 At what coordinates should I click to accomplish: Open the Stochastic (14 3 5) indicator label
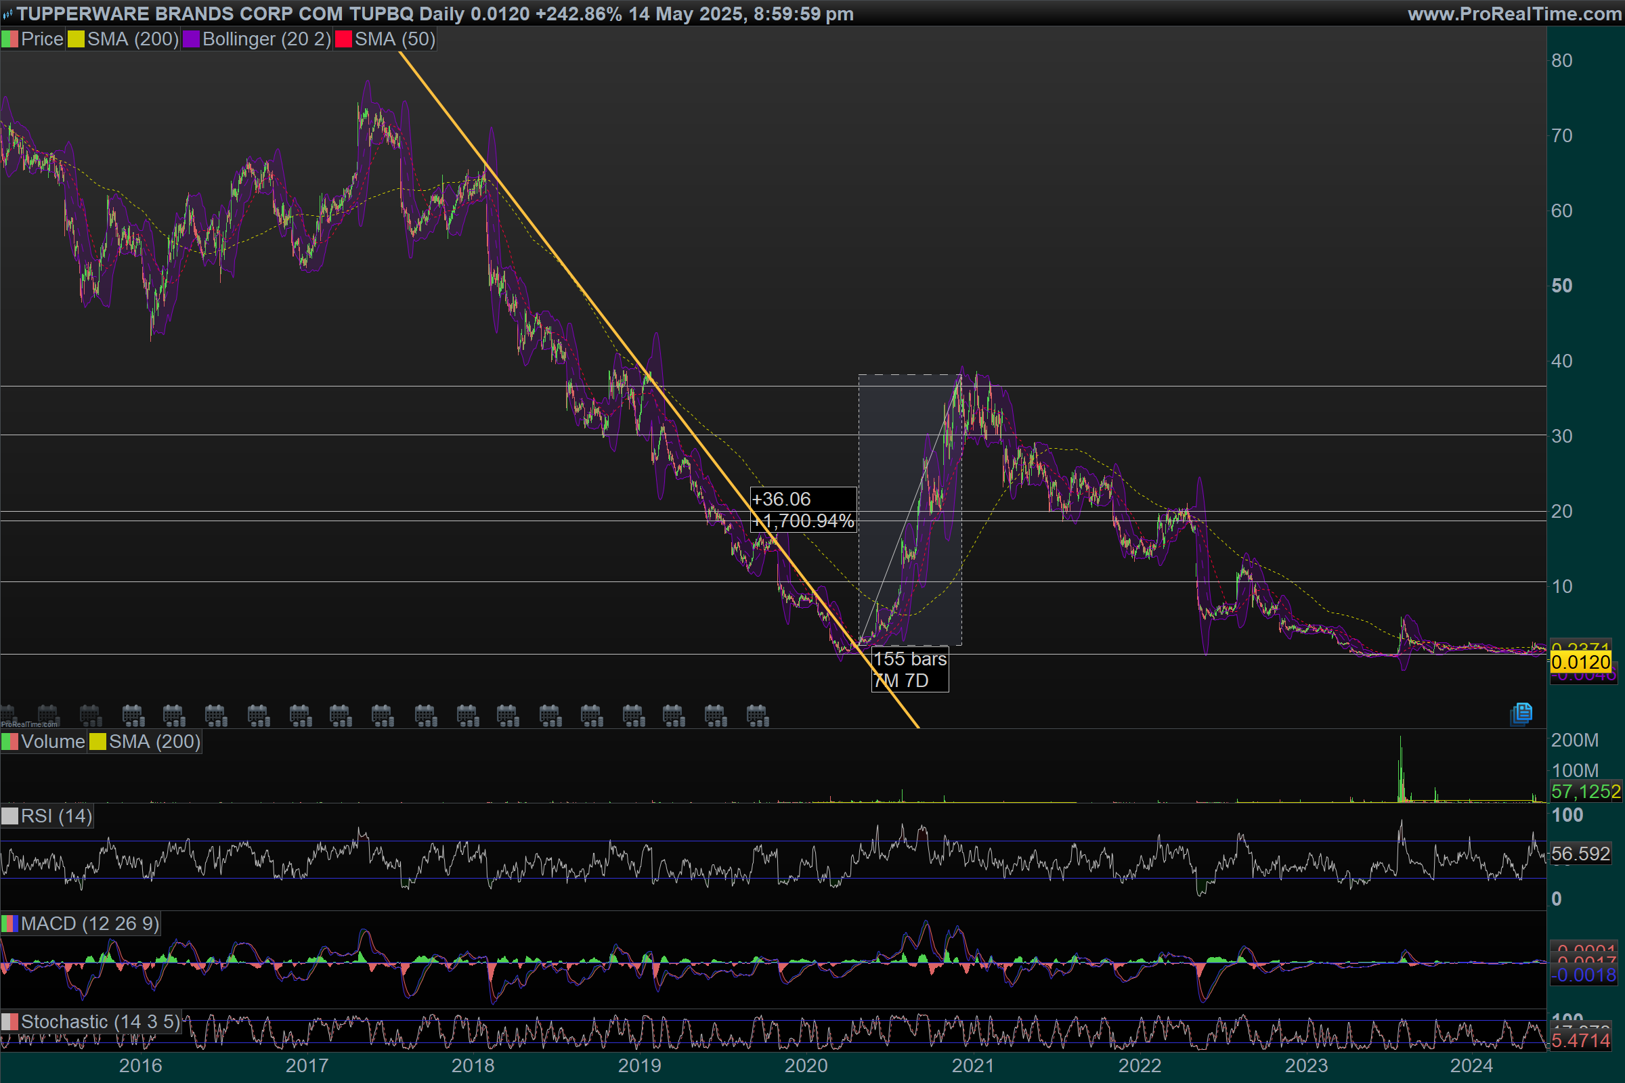pyautogui.click(x=100, y=1021)
